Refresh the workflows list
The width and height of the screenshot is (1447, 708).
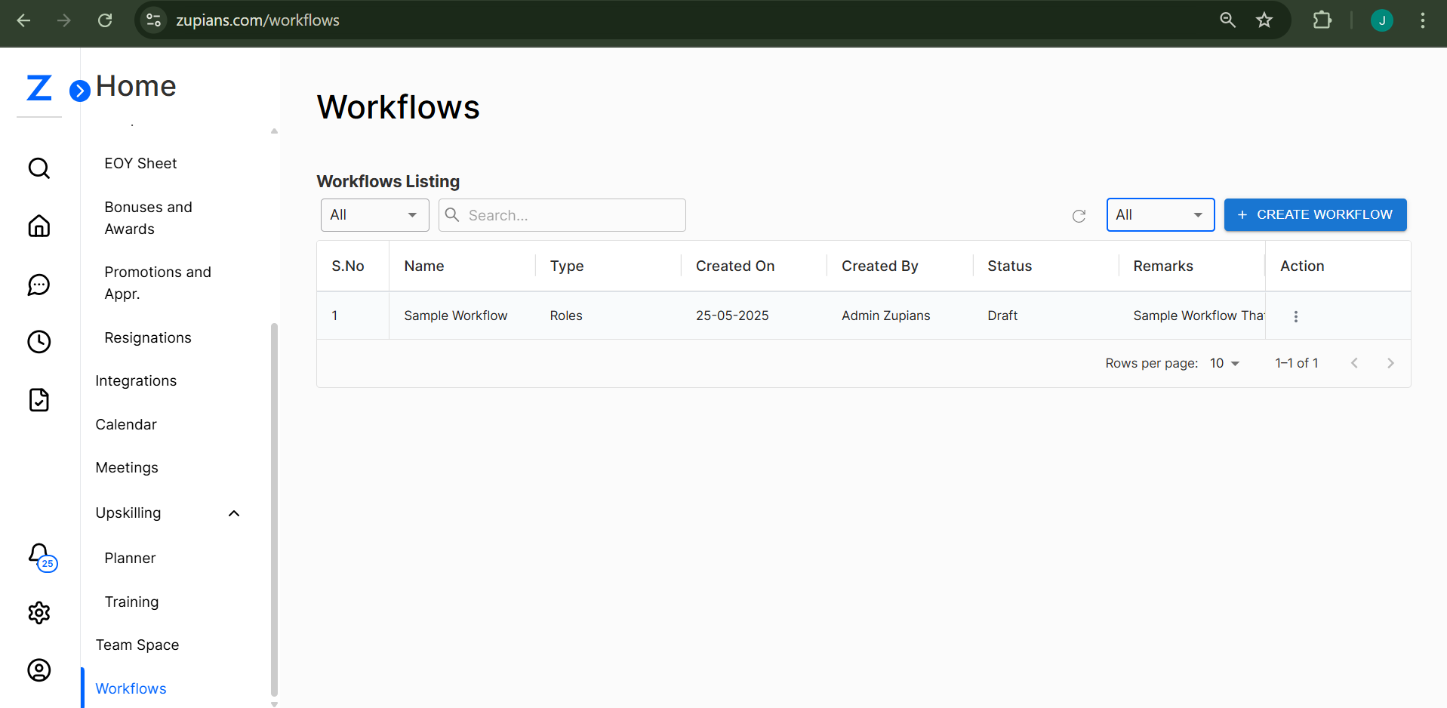[1079, 216]
